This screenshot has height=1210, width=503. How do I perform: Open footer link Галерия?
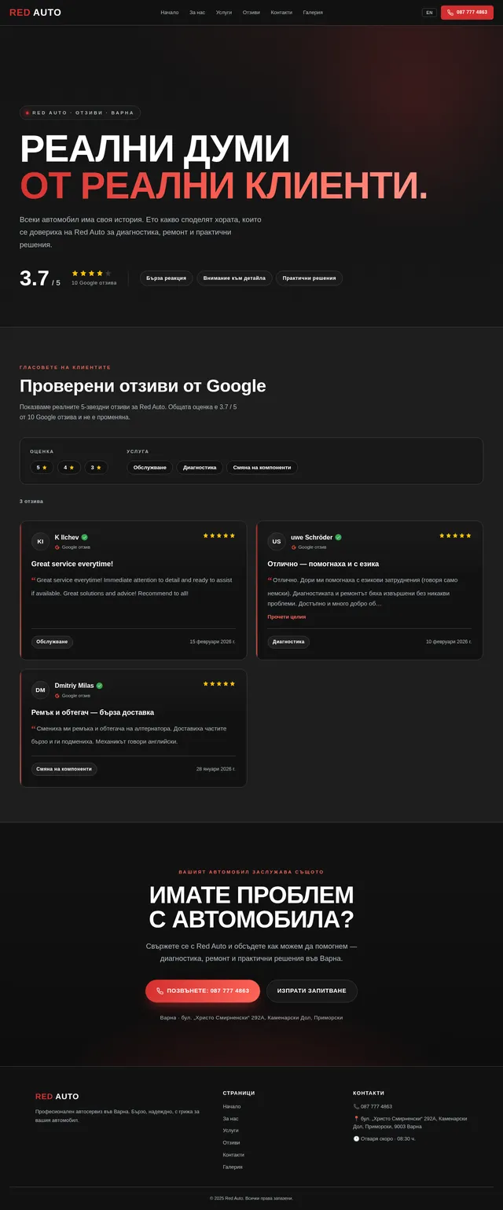pos(233,1167)
